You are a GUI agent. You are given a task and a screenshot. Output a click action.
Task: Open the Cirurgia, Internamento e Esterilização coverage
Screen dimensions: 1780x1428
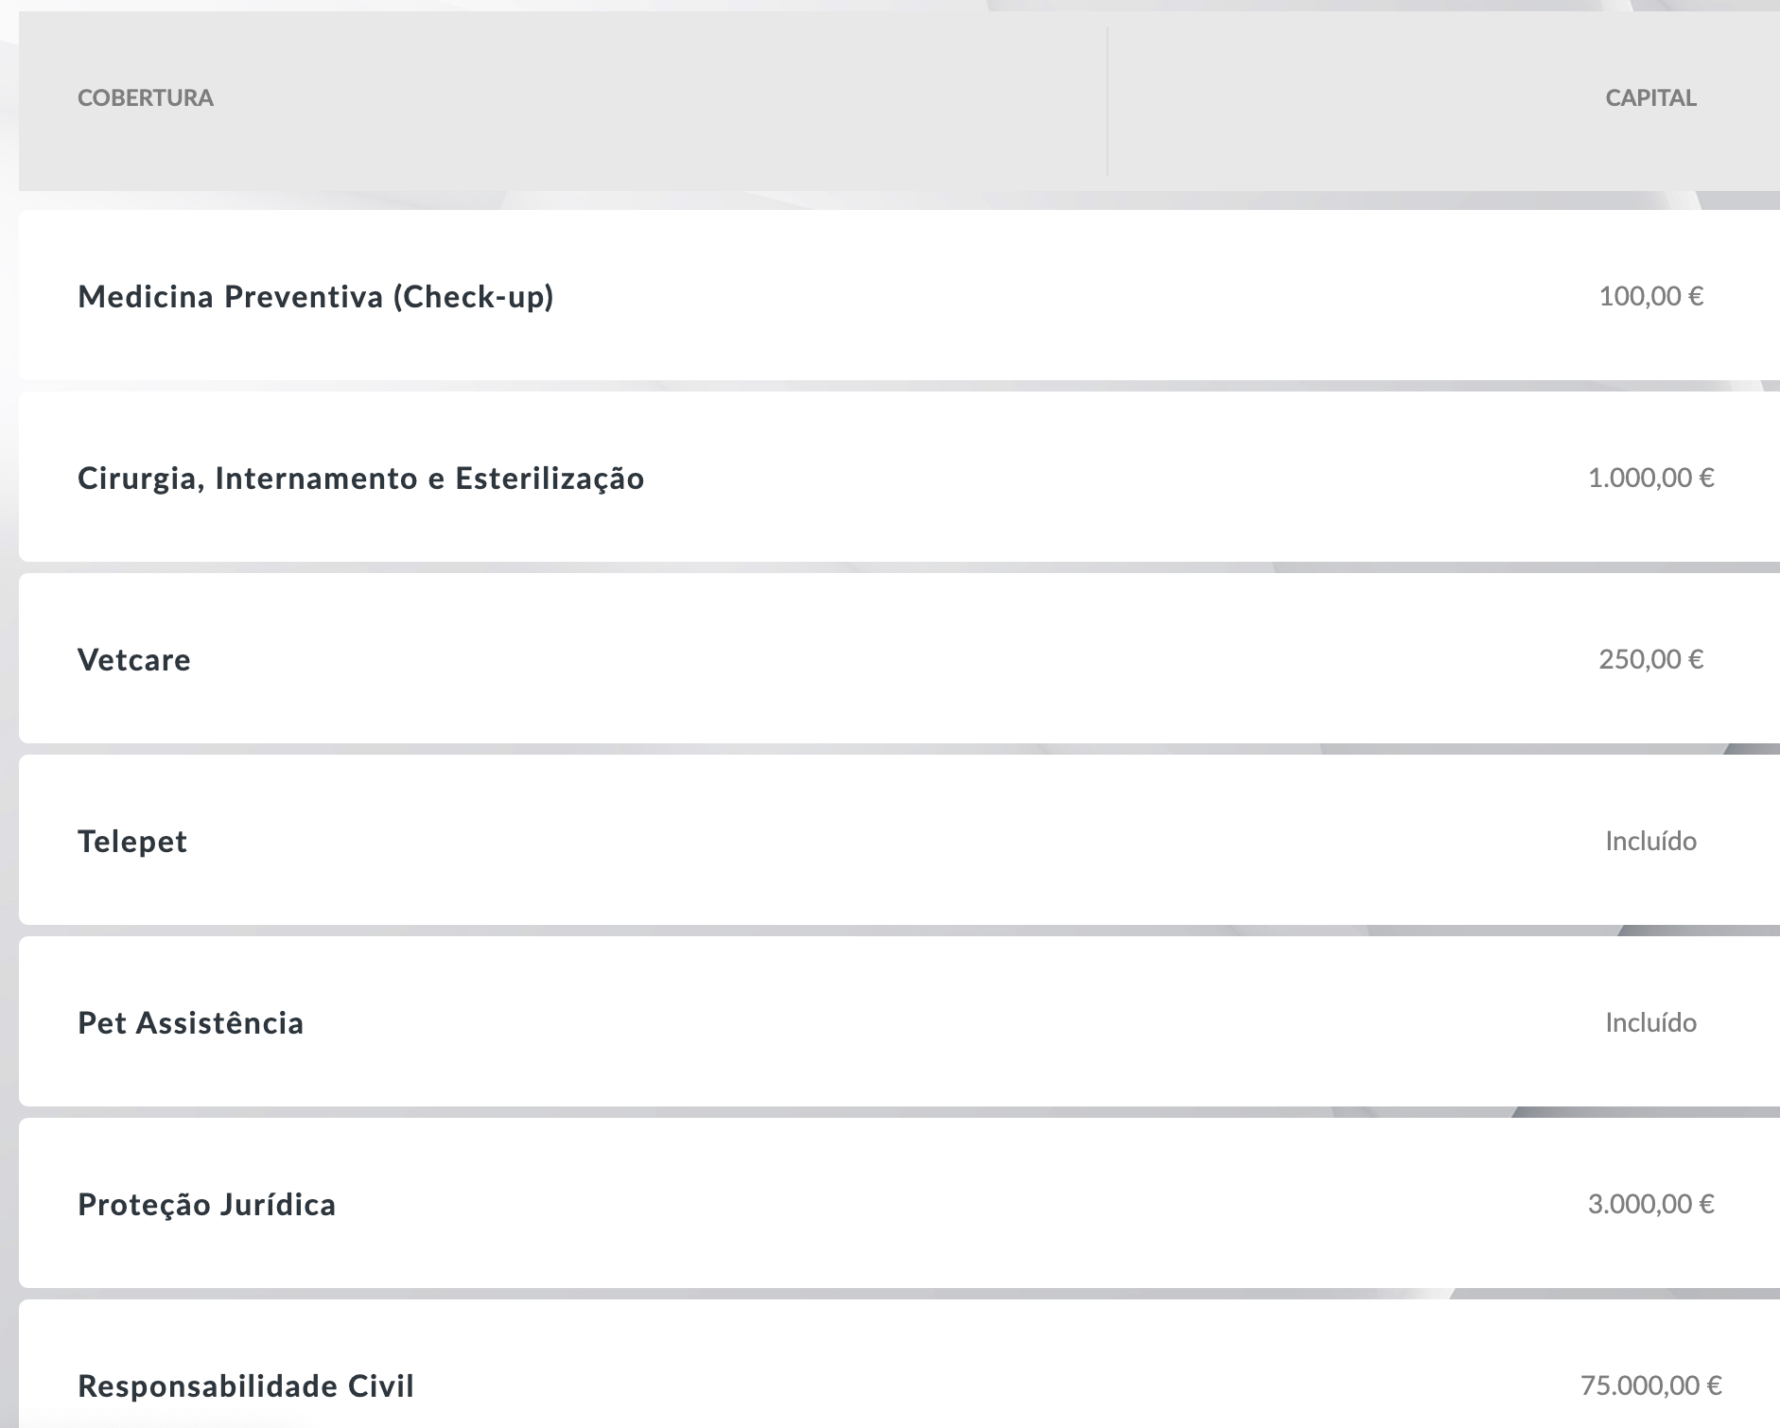click(899, 477)
